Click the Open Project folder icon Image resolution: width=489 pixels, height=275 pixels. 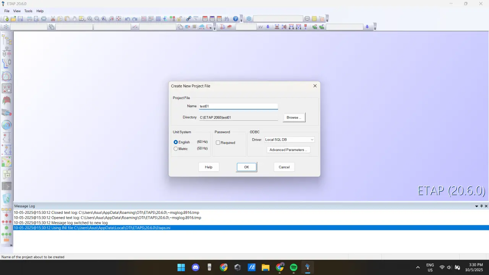pos(13,19)
